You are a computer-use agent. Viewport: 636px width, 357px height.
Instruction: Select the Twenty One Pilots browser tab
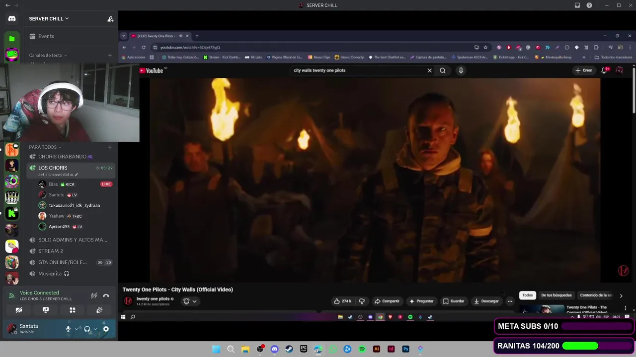159,36
